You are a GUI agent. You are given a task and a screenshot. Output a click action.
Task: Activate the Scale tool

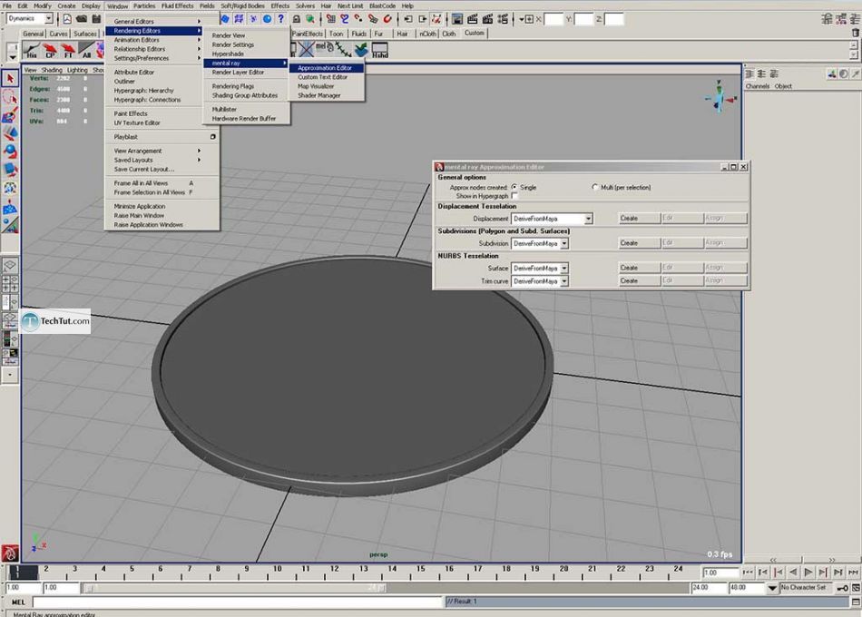(10, 170)
